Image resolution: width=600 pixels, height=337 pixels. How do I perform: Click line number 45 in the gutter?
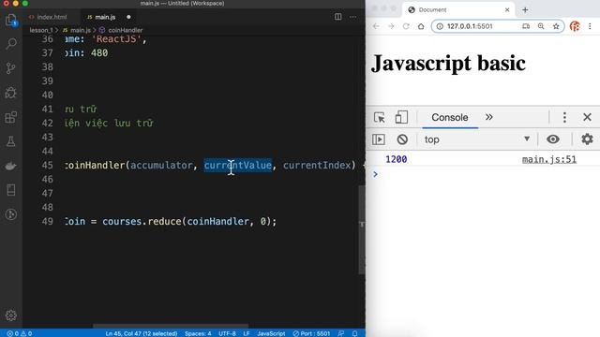pyautogui.click(x=48, y=165)
